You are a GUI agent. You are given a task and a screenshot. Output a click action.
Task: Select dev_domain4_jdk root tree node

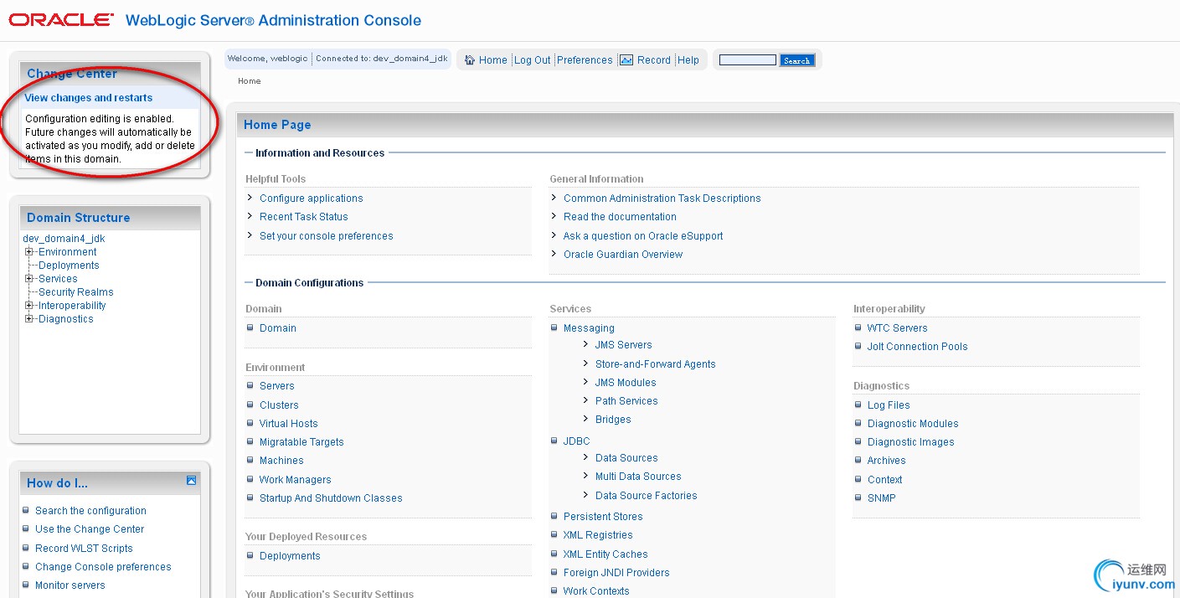[64, 239]
